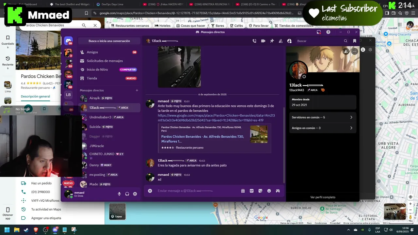Select the Hoteles chip in Maps
This screenshot has height=235, width=418.
163,25
